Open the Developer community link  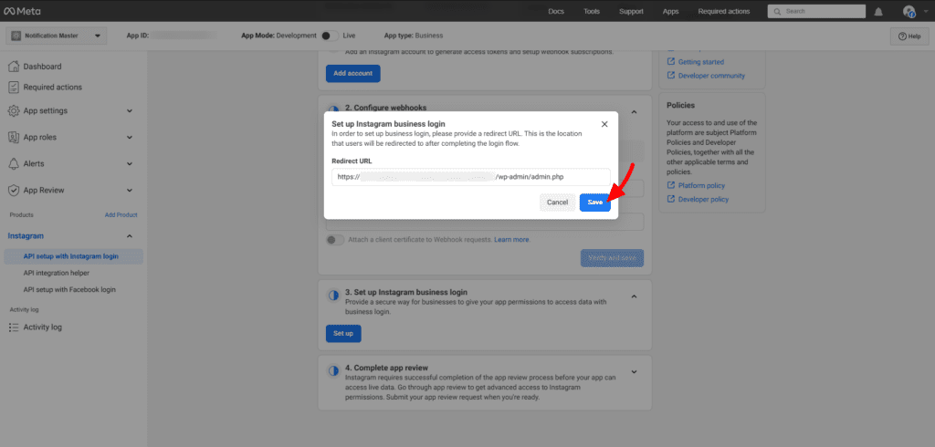click(x=711, y=76)
